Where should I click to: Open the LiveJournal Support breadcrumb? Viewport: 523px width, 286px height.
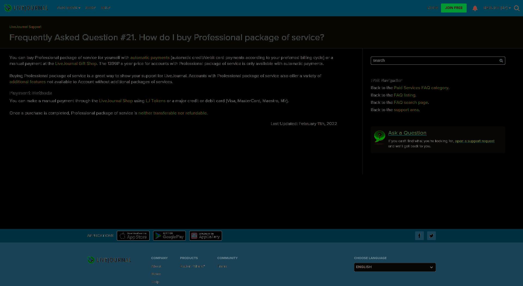coord(25,27)
